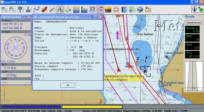The width and height of the screenshot is (204, 112).
Task: Click the zoom in magnifier icon
Action: click(x=4, y=9)
